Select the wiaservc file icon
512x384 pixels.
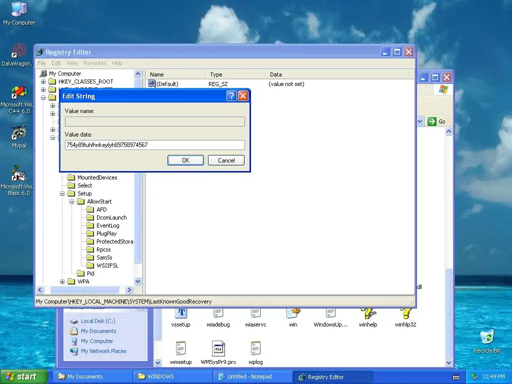(x=255, y=313)
